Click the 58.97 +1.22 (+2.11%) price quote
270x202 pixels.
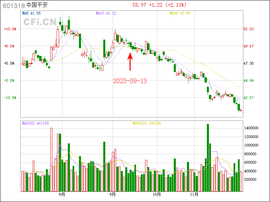tap(159, 5)
